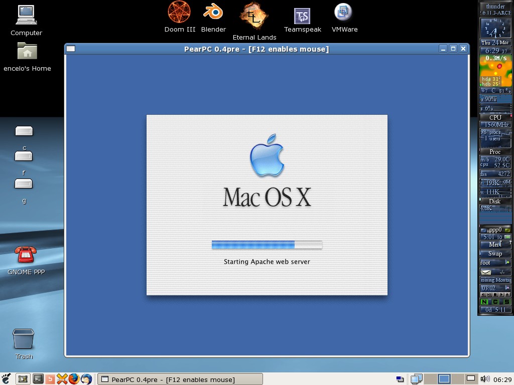
Task: Click the network monitor tray icon
Action: (x=400, y=379)
